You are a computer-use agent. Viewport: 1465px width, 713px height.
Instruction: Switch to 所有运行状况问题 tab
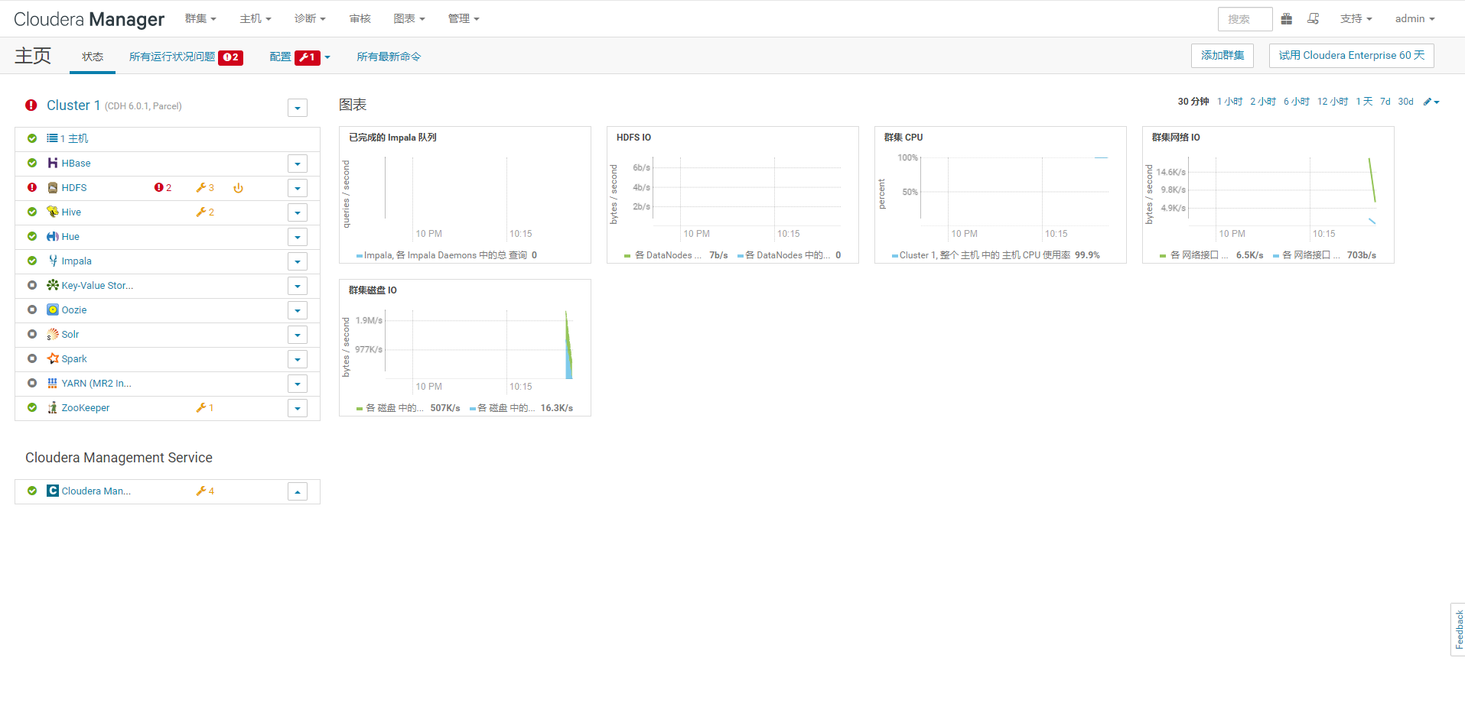point(186,57)
